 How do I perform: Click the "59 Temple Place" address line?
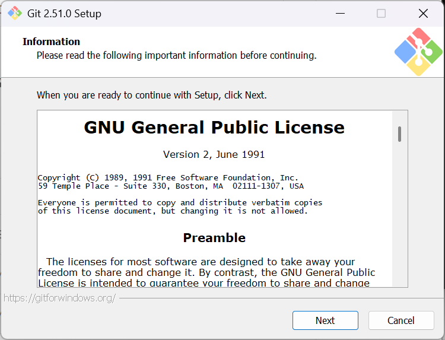coord(170,186)
